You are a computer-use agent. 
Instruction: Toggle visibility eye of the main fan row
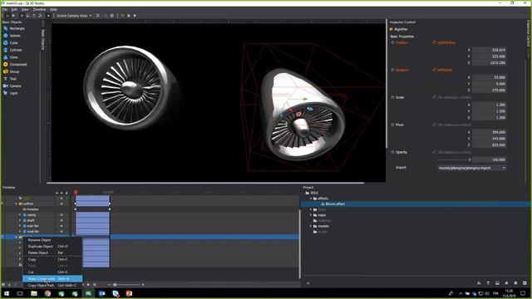(x=62, y=226)
